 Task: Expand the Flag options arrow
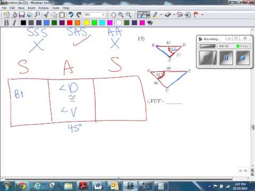[202, 15]
